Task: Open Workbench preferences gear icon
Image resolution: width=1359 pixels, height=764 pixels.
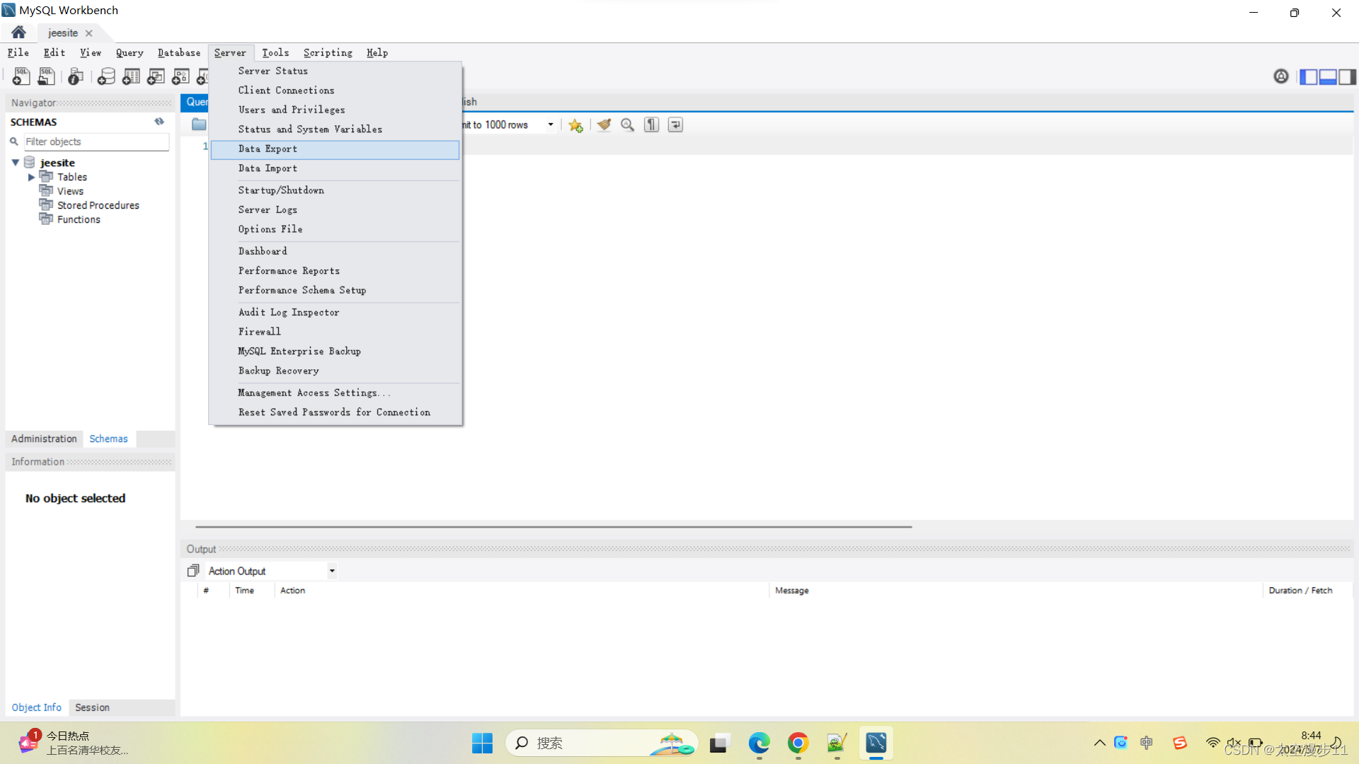Action: click(1281, 76)
